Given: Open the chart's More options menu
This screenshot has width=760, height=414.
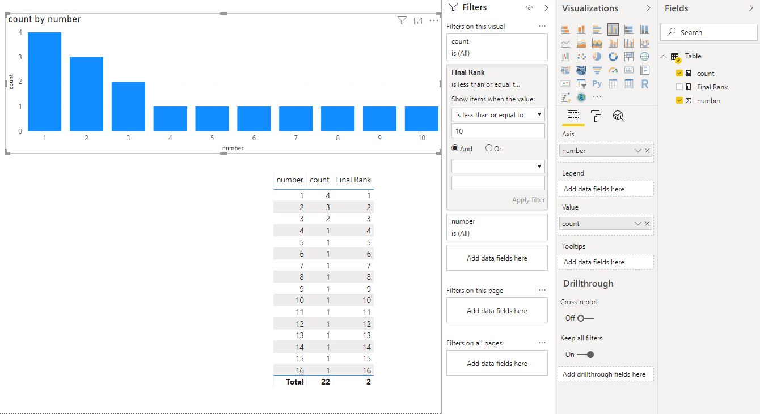Looking at the screenshot, I should click(x=434, y=21).
